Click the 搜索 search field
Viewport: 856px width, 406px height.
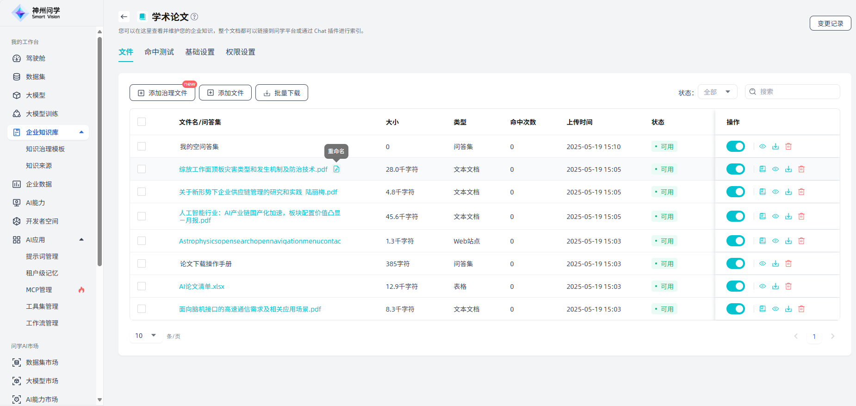coord(792,92)
